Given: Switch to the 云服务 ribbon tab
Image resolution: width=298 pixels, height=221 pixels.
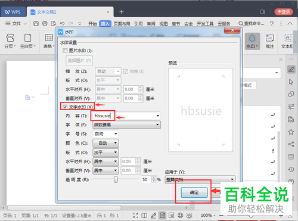Looking at the screenshot, I should coord(223,24).
